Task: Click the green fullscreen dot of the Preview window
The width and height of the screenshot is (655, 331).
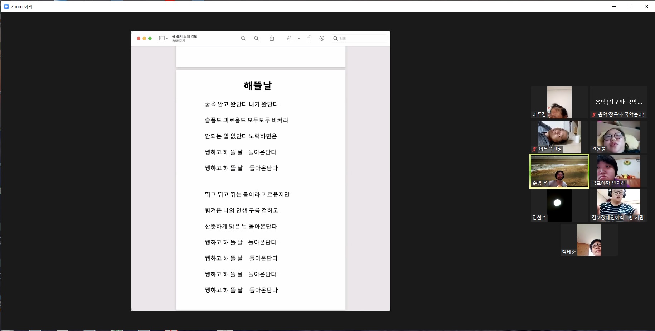Action: click(x=150, y=38)
